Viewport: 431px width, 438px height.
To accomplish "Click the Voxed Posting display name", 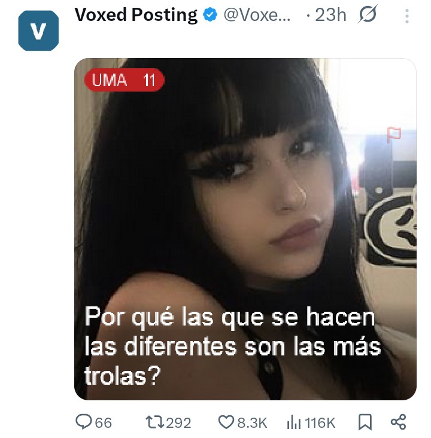I will [136, 15].
